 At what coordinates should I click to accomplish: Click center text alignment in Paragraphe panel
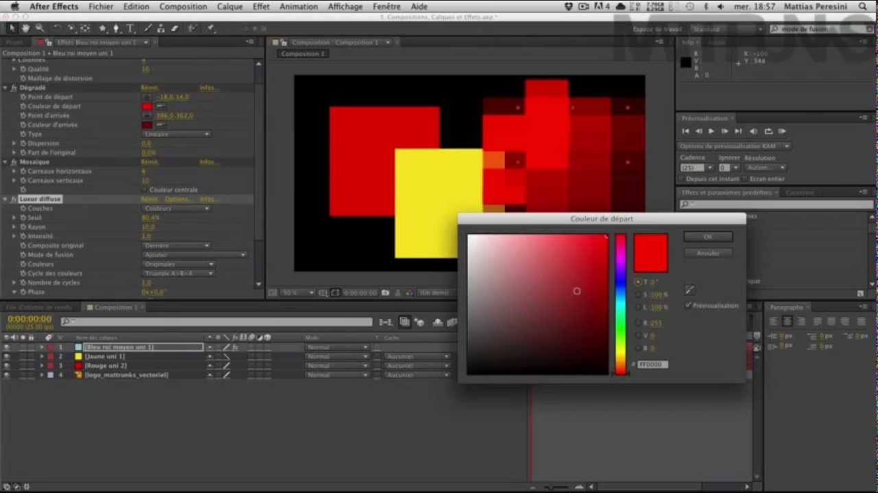click(x=787, y=321)
